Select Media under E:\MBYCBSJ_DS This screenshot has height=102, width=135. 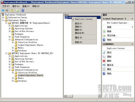pos(21,78)
